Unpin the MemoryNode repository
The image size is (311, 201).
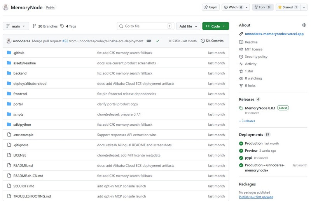(211, 7)
